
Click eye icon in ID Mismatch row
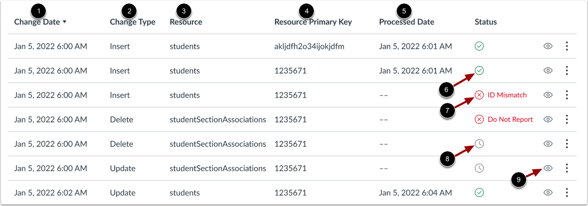(x=548, y=95)
